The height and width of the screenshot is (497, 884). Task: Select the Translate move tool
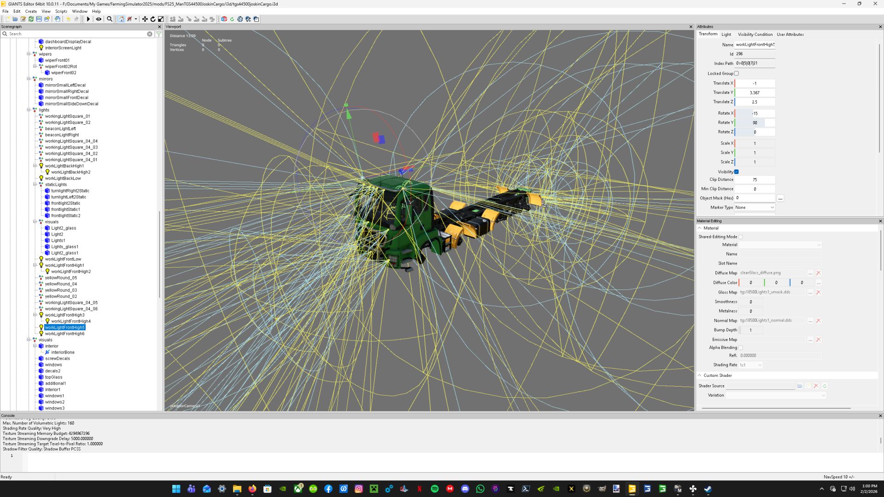(145, 19)
